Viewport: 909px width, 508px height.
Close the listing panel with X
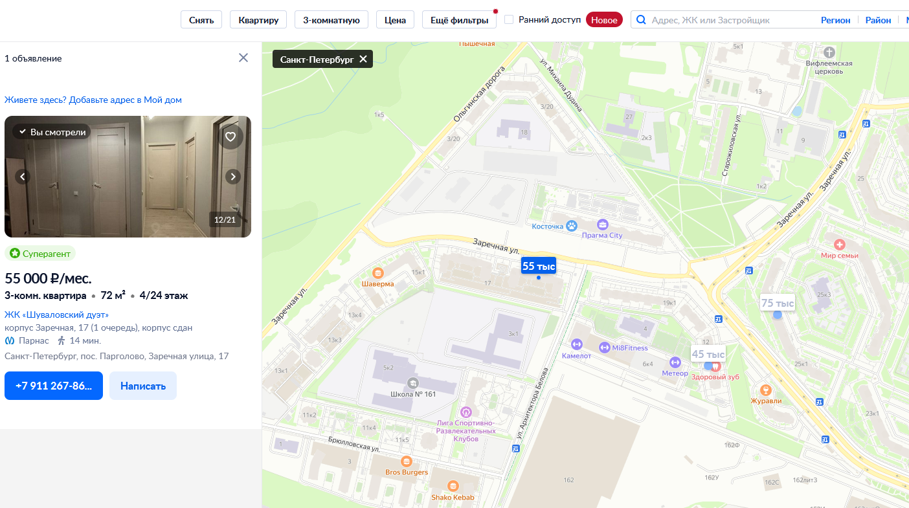click(243, 58)
